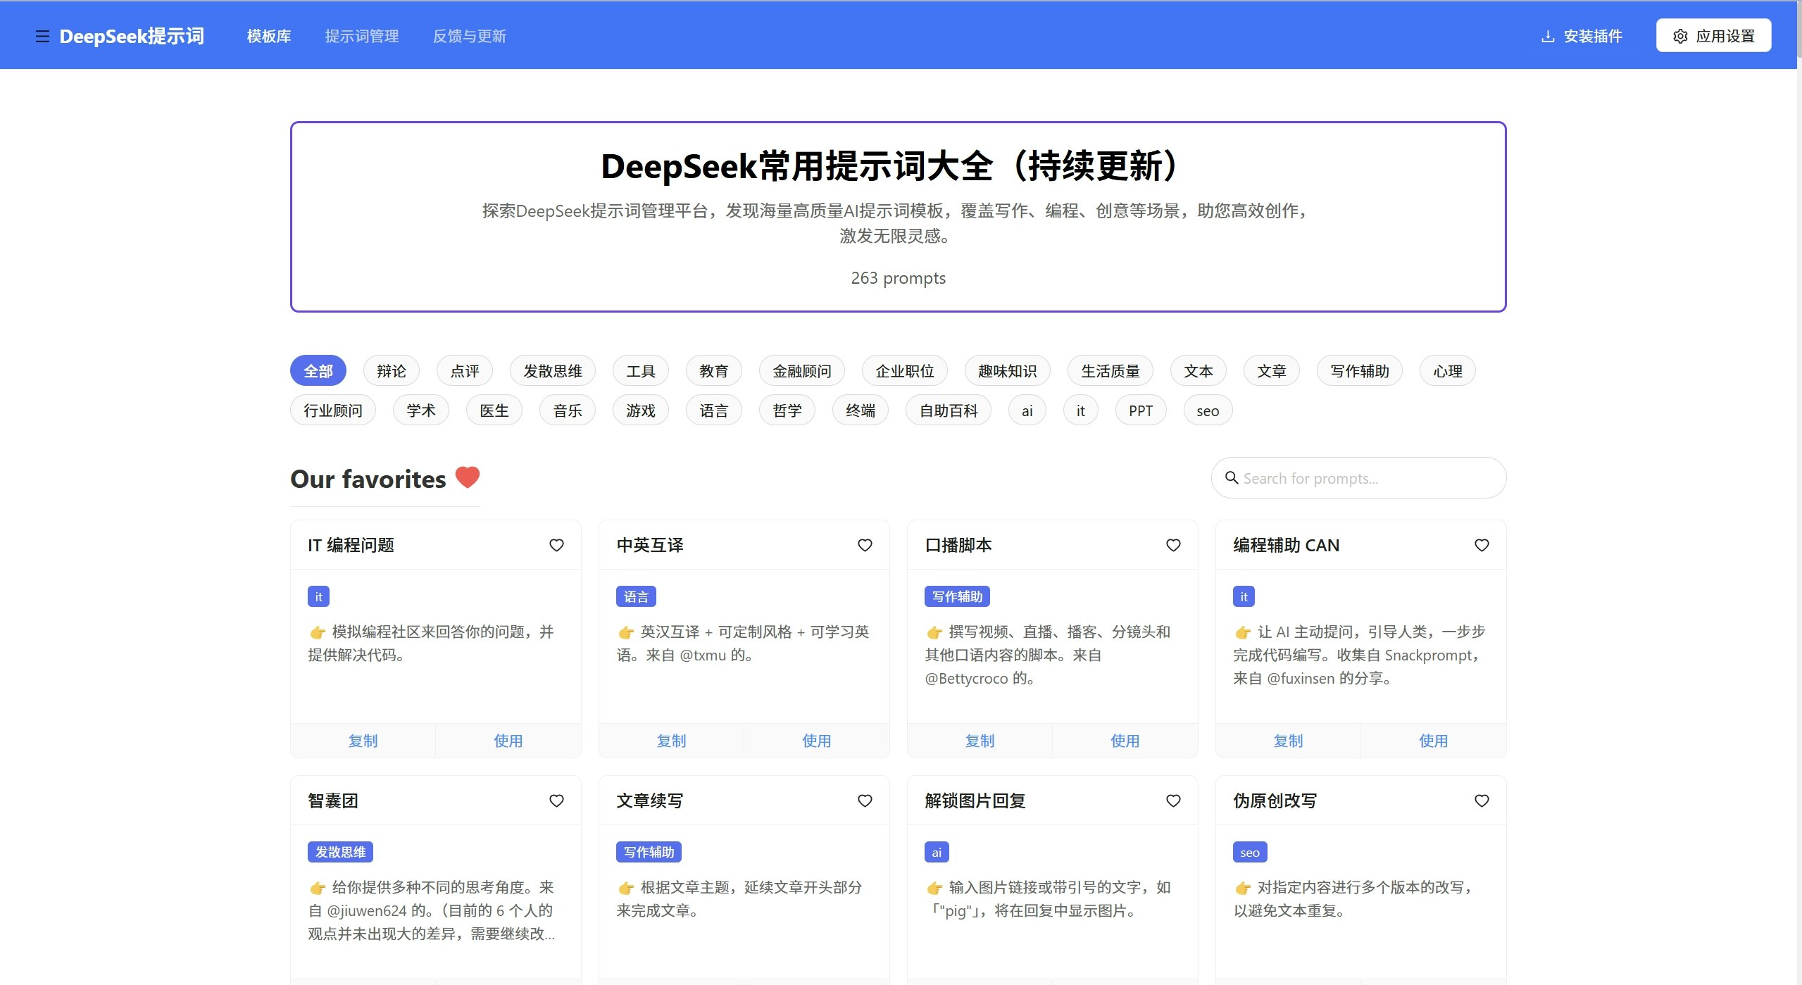Click the download icon for 安装插件
1802x985 pixels.
pos(1548,36)
